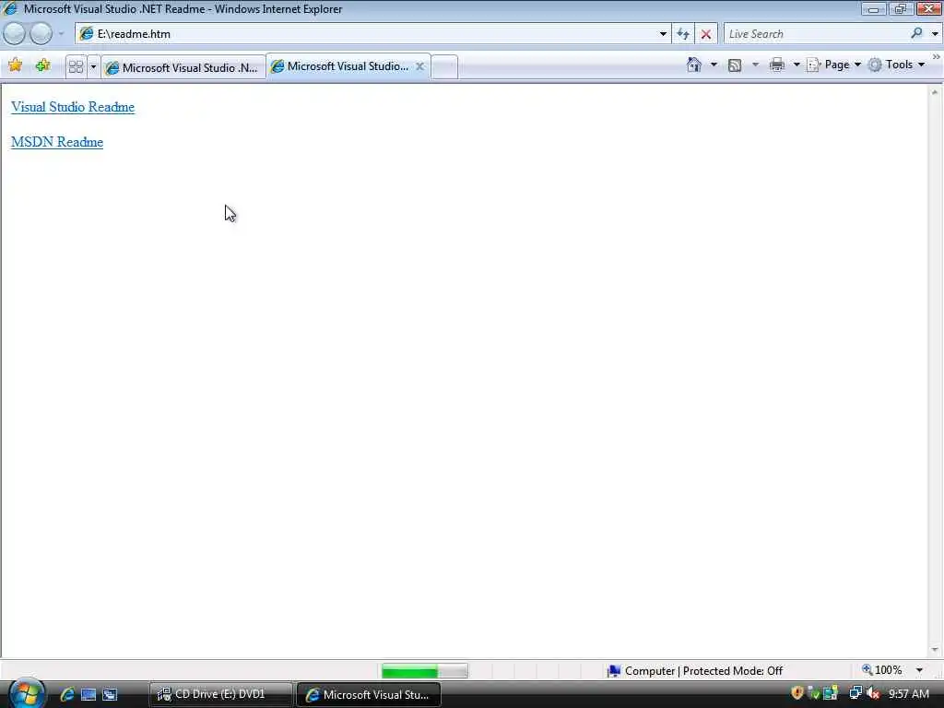Click the Home page icon

tap(693, 65)
